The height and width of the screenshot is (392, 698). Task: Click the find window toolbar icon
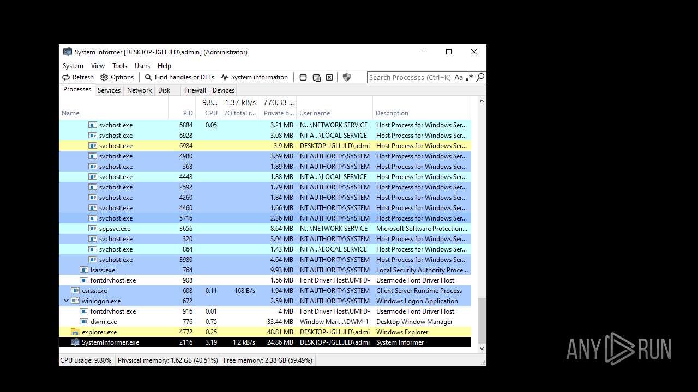[x=303, y=77]
